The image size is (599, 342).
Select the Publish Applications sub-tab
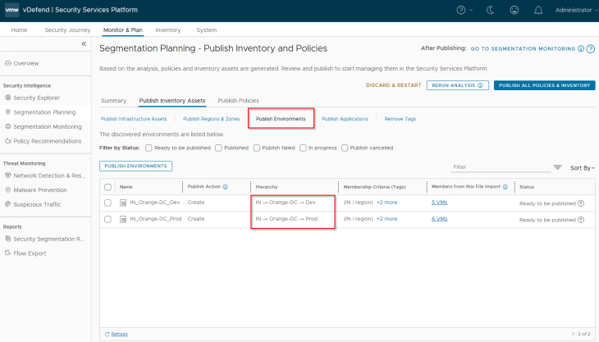345,119
